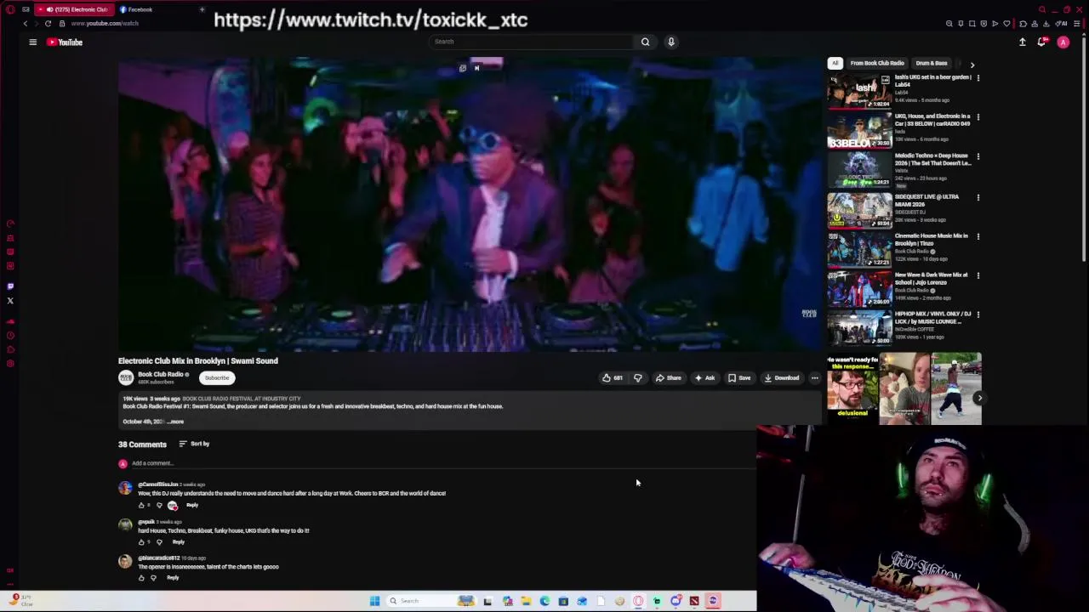Click the YouTube search magnifier button
The image size is (1089, 612).
[645, 42]
